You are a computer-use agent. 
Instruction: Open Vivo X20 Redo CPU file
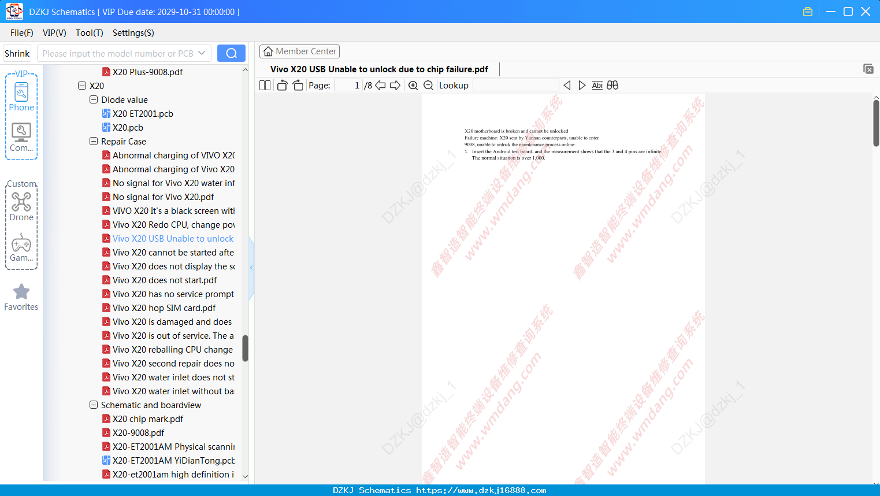pyautogui.click(x=173, y=224)
